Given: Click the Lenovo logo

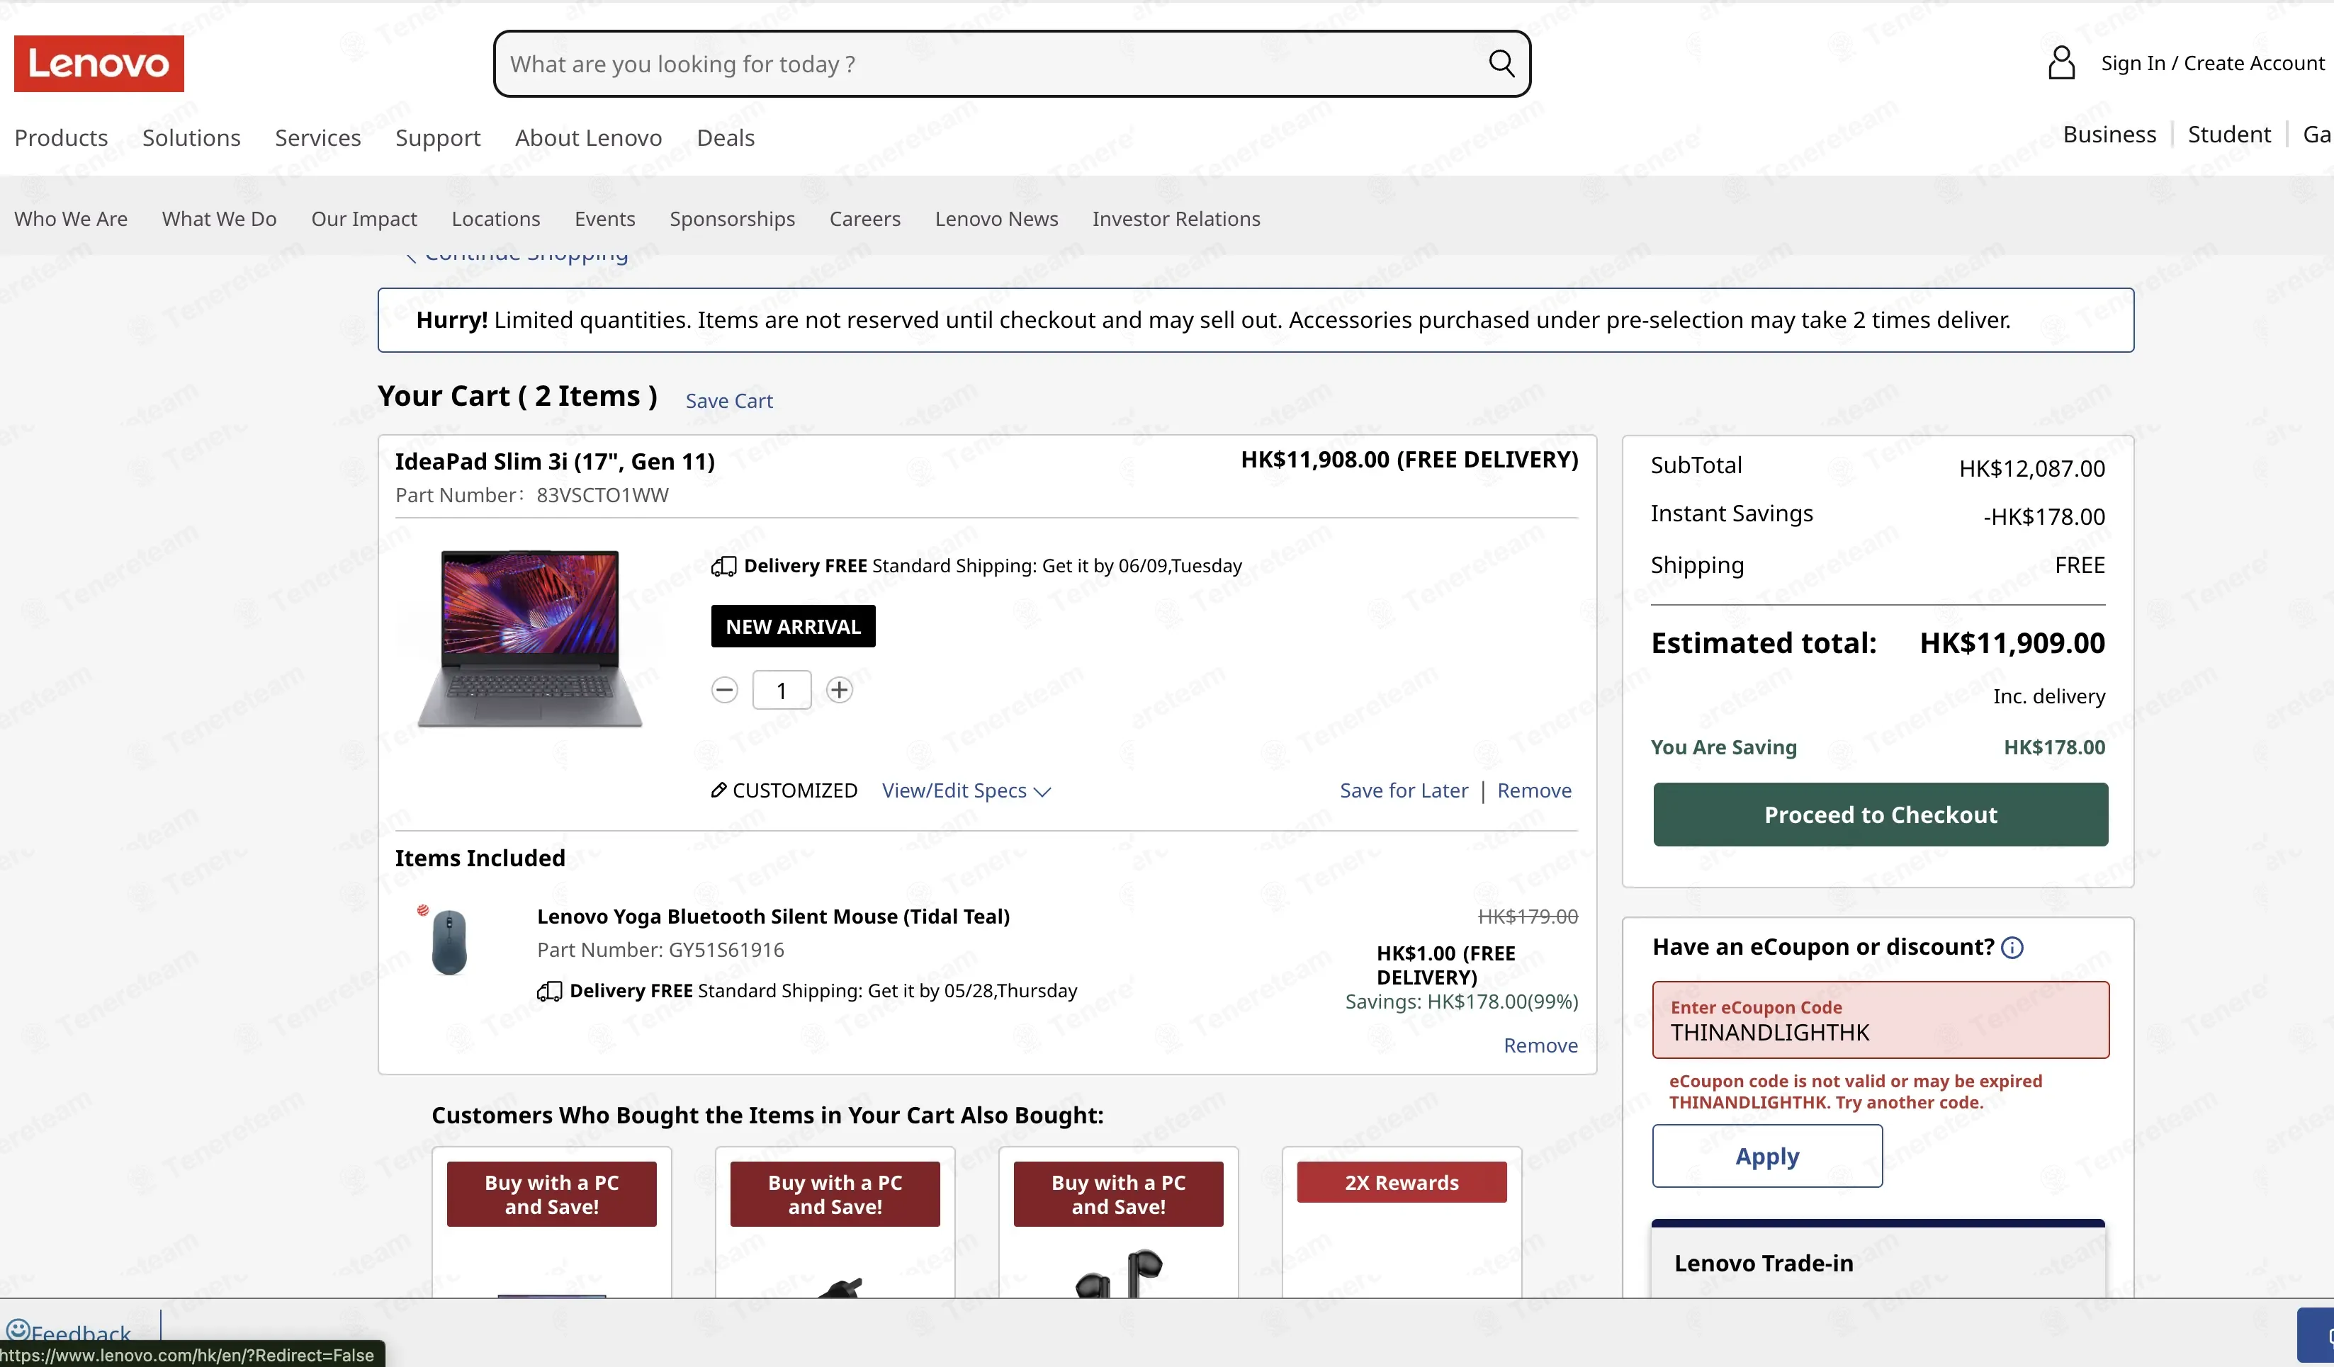Looking at the screenshot, I should pyautogui.click(x=99, y=63).
